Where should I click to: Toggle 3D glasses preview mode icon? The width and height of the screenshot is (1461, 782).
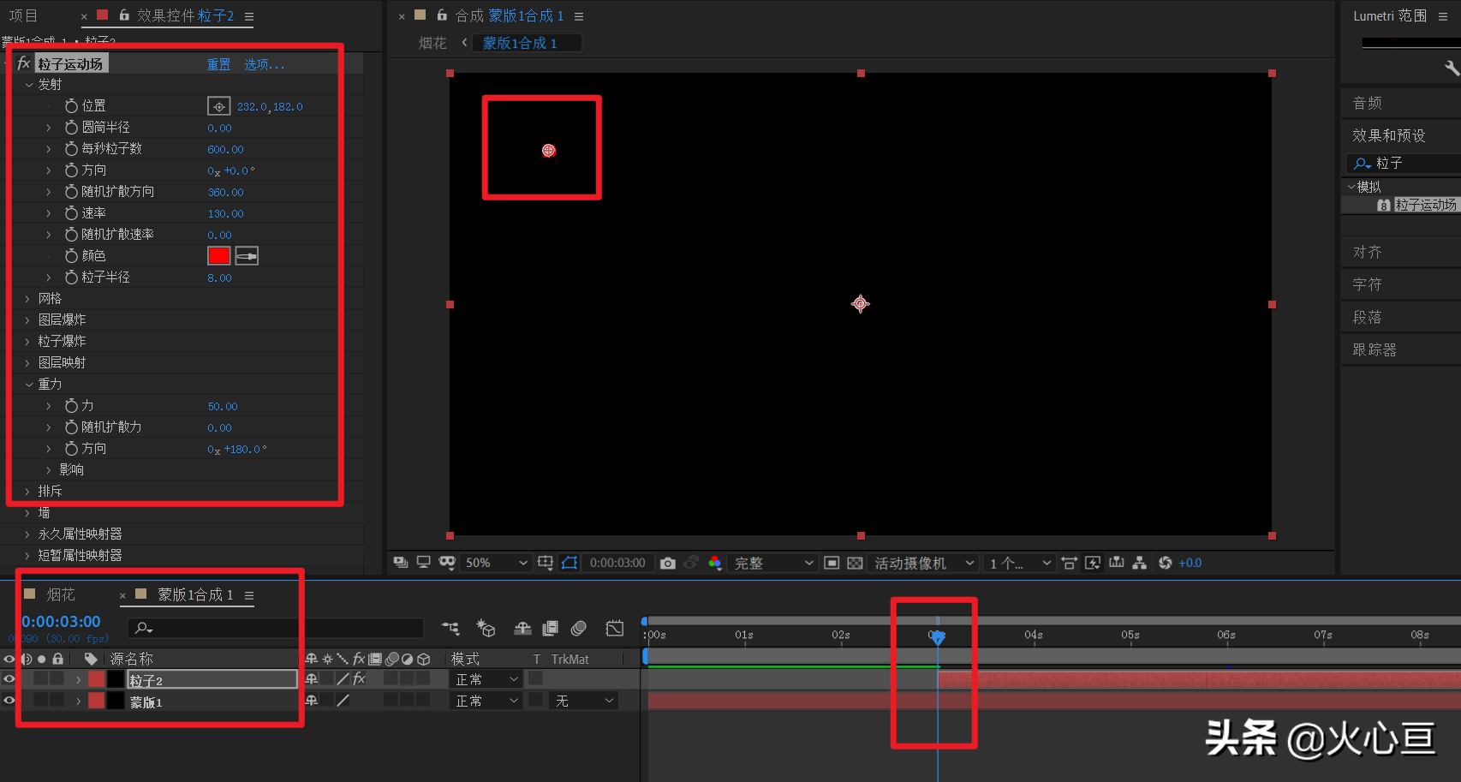[447, 563]
